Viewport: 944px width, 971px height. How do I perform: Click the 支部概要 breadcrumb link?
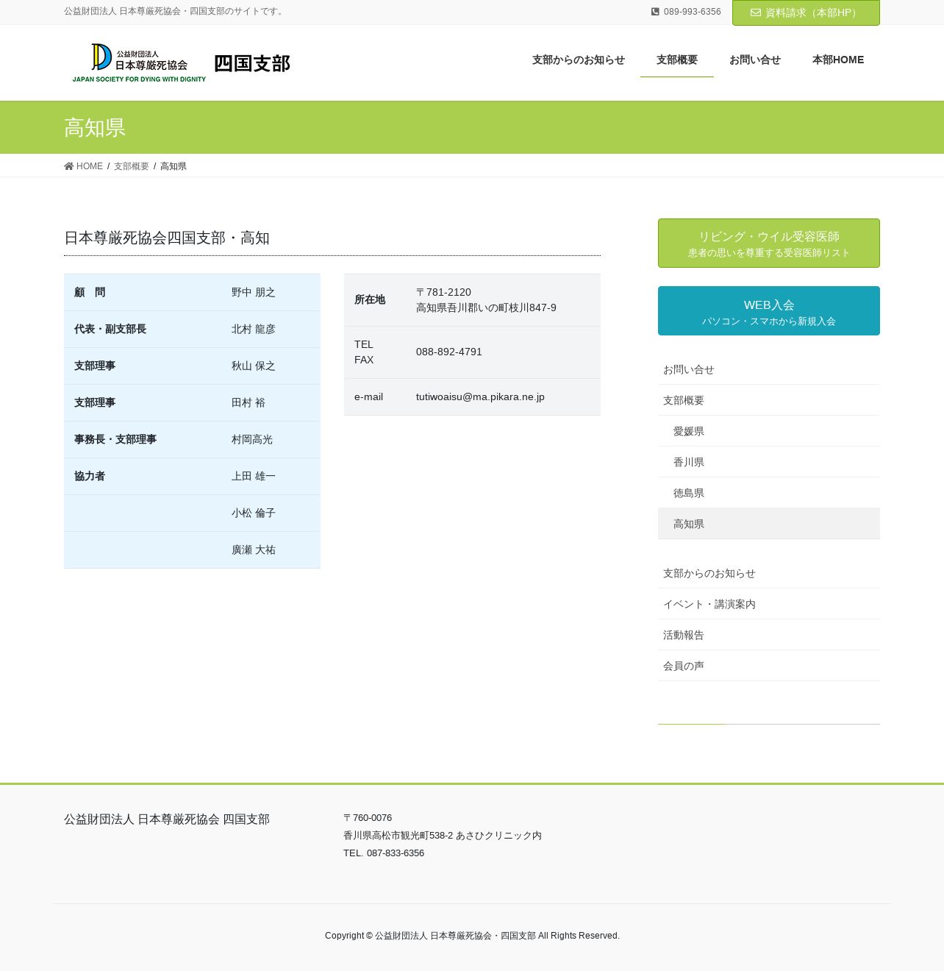pyautogui.click(x=132, y=166)
